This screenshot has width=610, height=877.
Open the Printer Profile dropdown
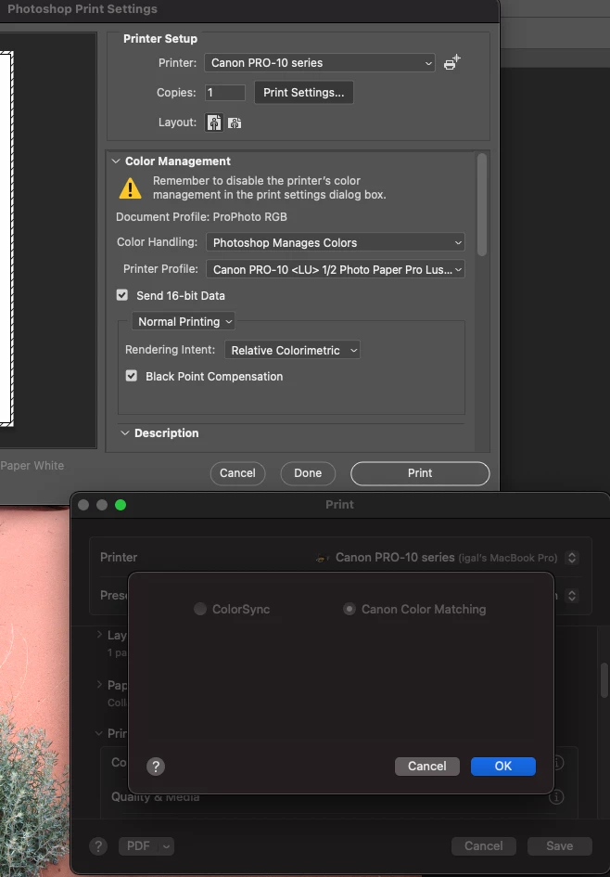coord(336,269)
